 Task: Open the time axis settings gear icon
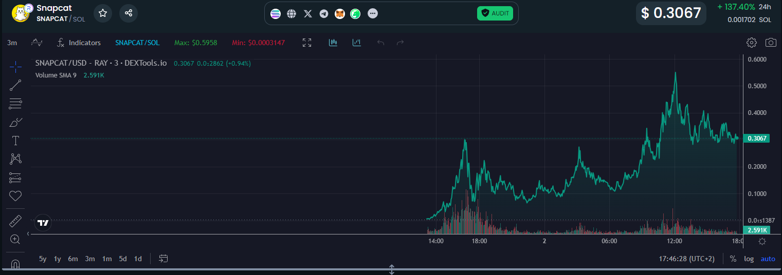(x=762, y=241)
